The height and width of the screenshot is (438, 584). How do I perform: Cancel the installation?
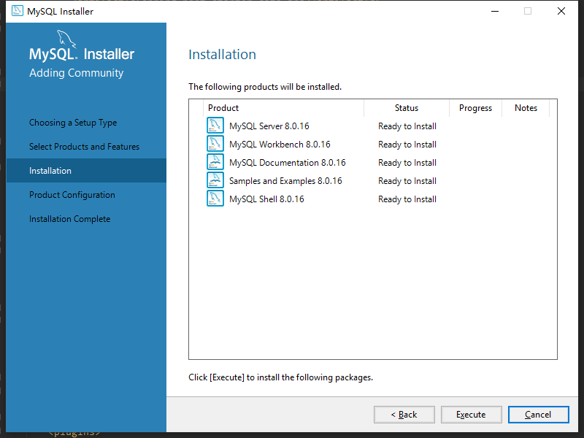pyautogui.click(x=538, y=415)
